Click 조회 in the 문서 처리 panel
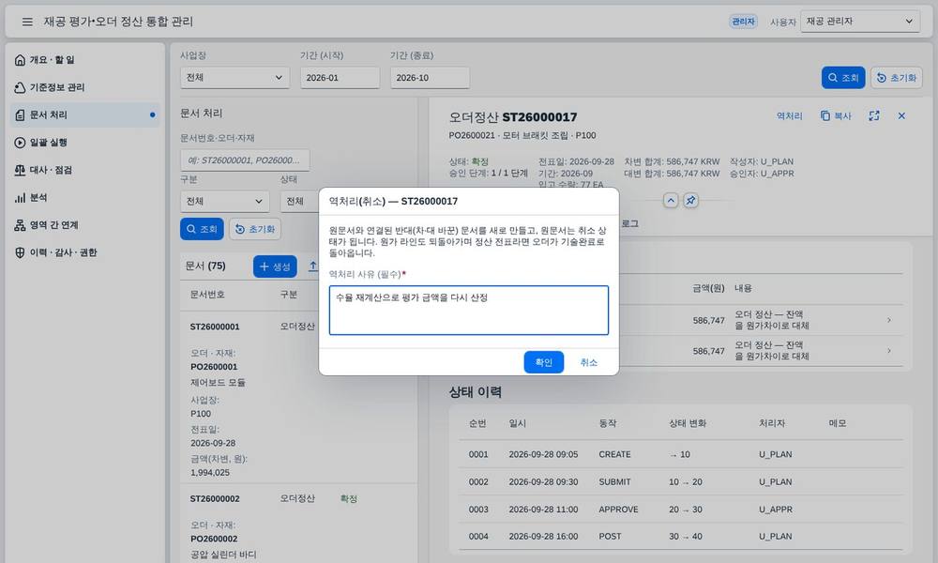The width and height of the screenshot is (938, 563). (202, 229)
